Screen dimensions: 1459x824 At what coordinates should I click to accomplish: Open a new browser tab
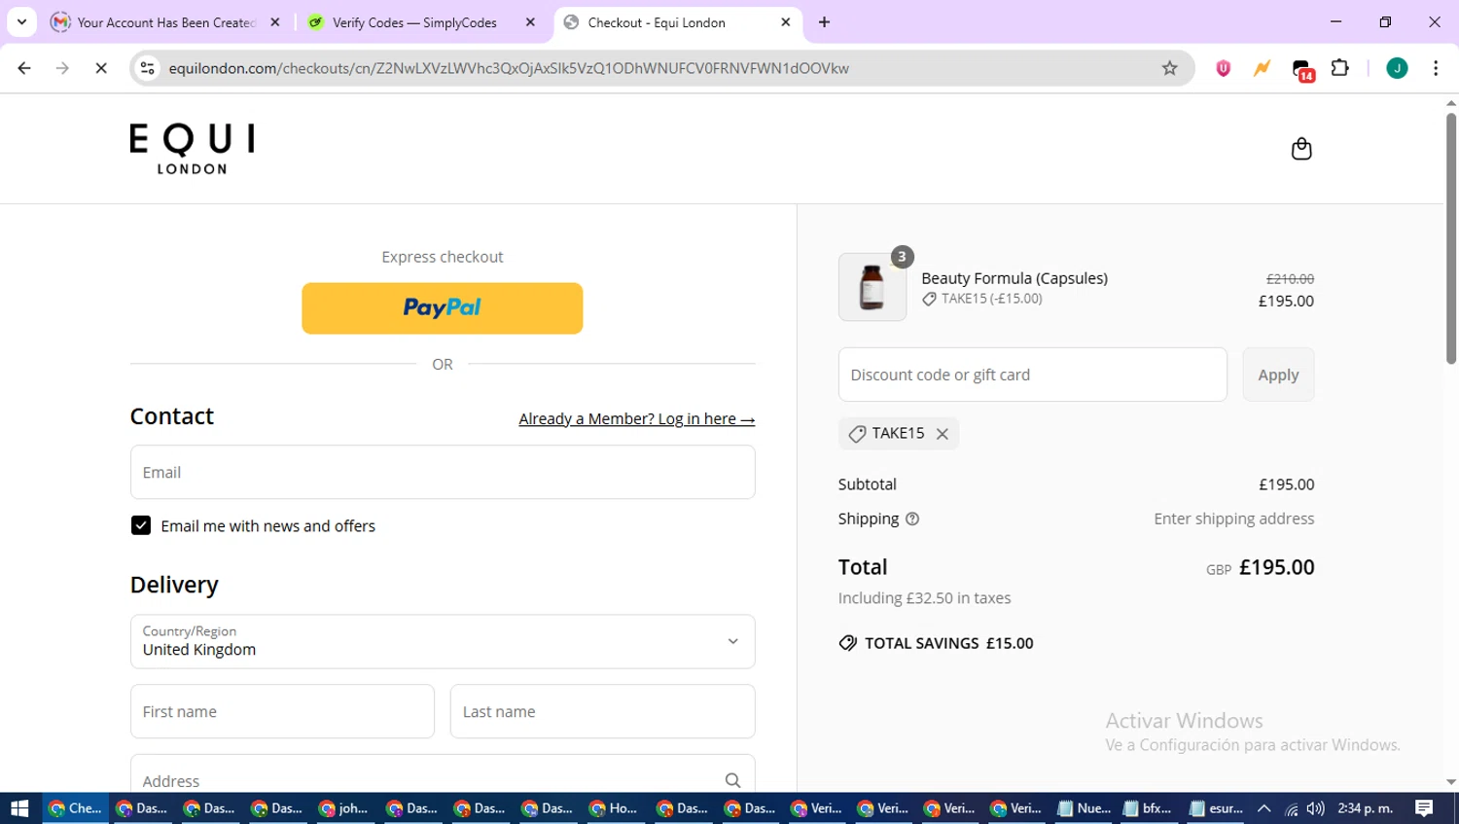coord(824,22)
